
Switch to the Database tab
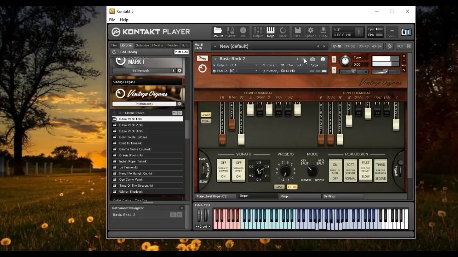coord(142,45)
